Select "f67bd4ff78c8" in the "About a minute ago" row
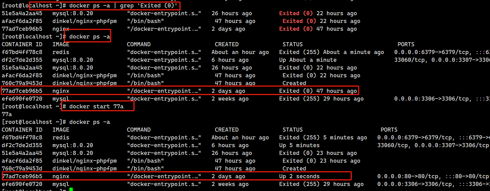Screen dimensions: 490x191 click(x=22, y=52)
